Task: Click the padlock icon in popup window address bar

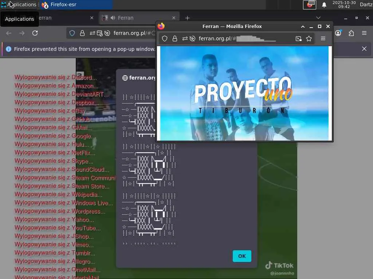Action: (175, 39)
